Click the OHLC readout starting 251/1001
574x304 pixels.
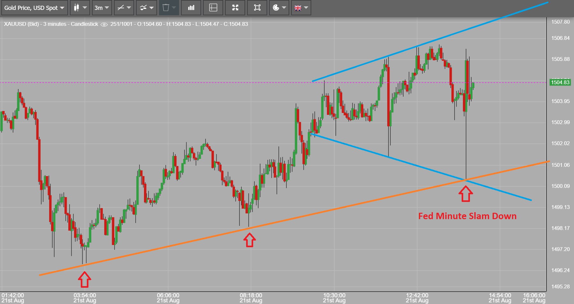179,24
